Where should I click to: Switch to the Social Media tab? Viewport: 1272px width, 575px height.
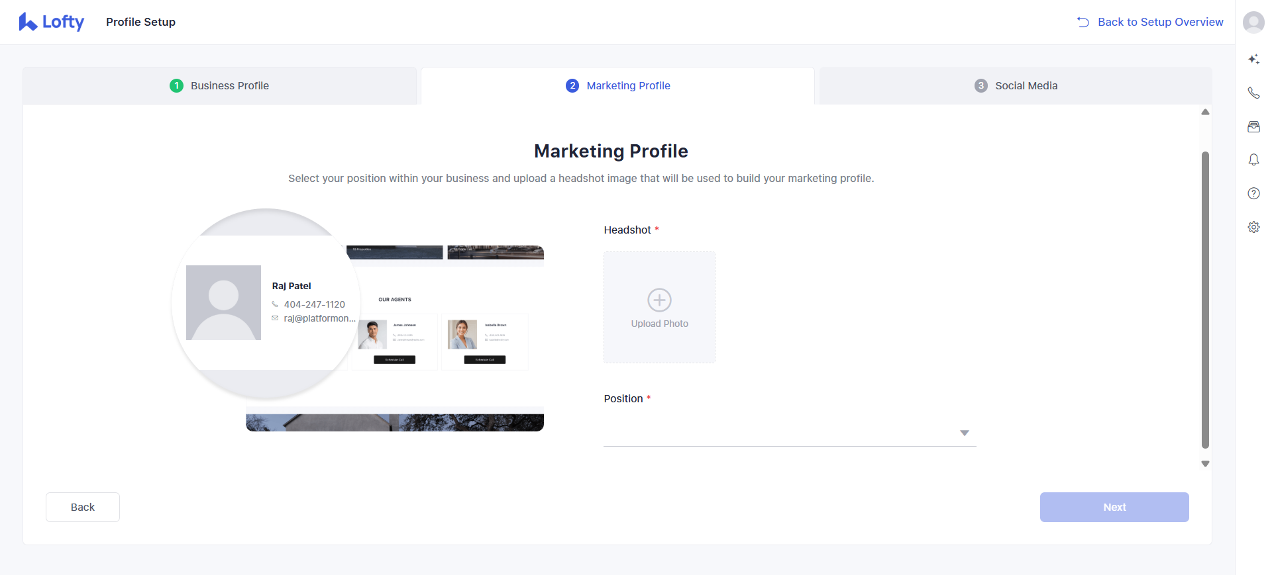(x=1016, y=86)
